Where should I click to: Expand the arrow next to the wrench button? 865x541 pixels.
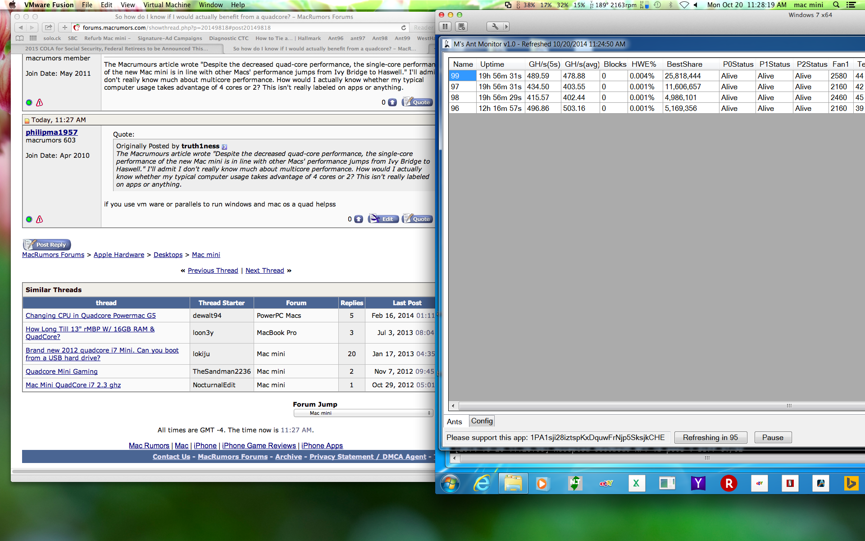pyautogui.click(x=506, y=27)
